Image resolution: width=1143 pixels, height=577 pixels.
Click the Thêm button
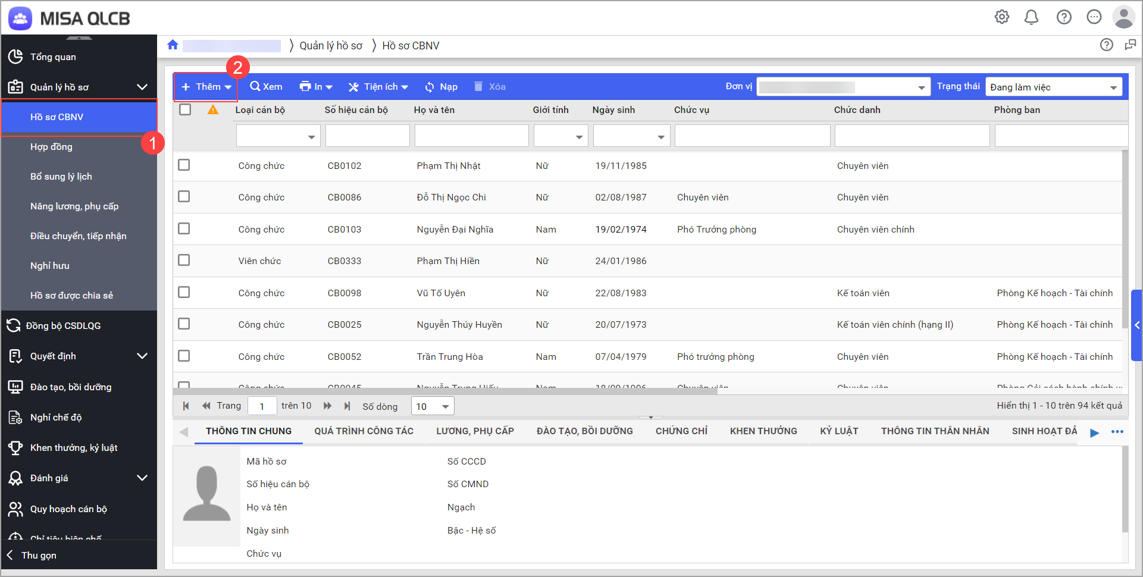[206, 87]
